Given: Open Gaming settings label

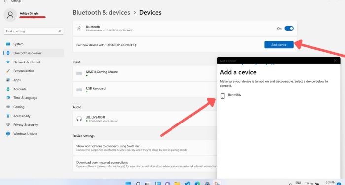Looking at the screenshot, I should (x=19, y=107).
